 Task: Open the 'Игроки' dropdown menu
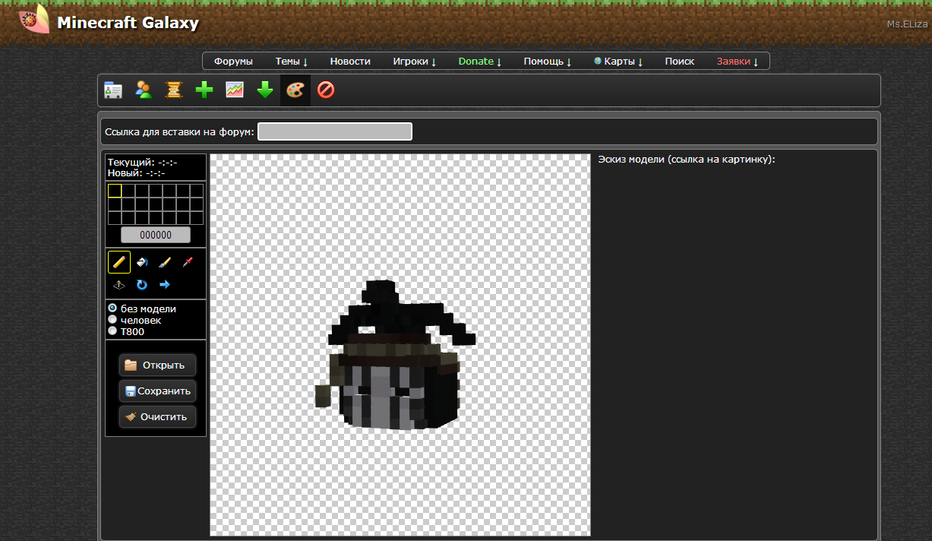click(415, 62)
